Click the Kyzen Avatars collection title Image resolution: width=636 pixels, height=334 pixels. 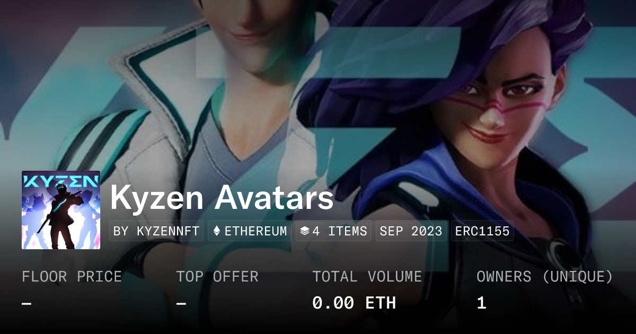click(x=222, y=198)
